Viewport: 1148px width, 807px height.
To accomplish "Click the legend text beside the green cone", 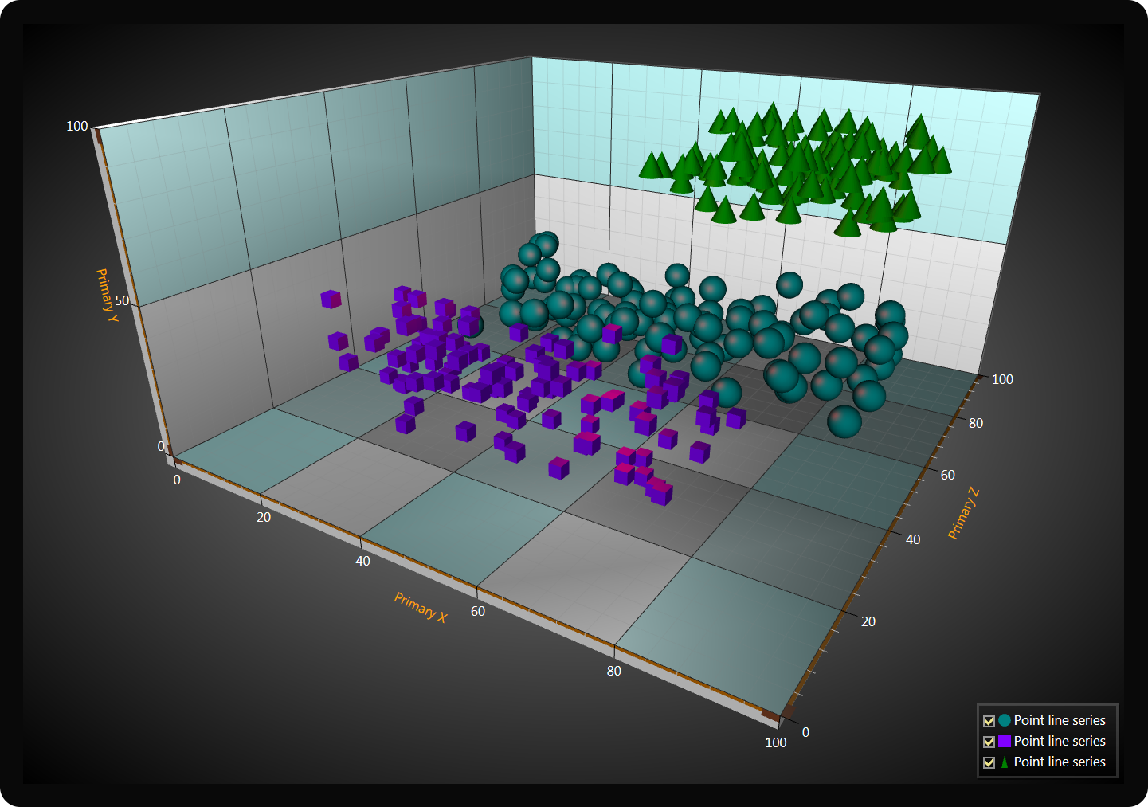I will (x=1059, y=762).
